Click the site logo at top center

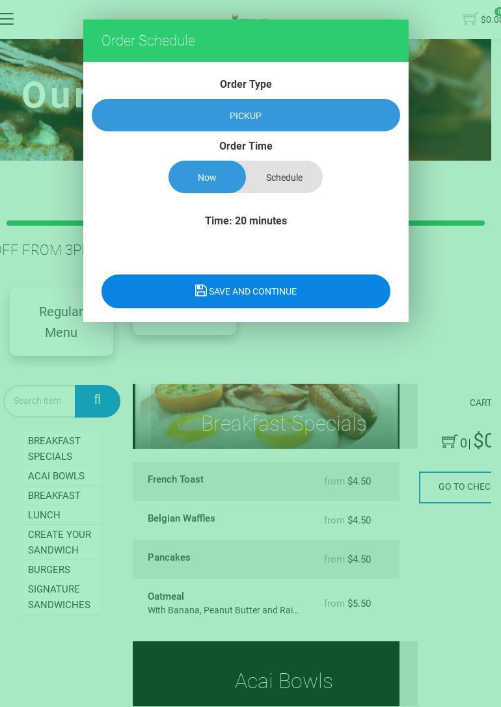251,18
